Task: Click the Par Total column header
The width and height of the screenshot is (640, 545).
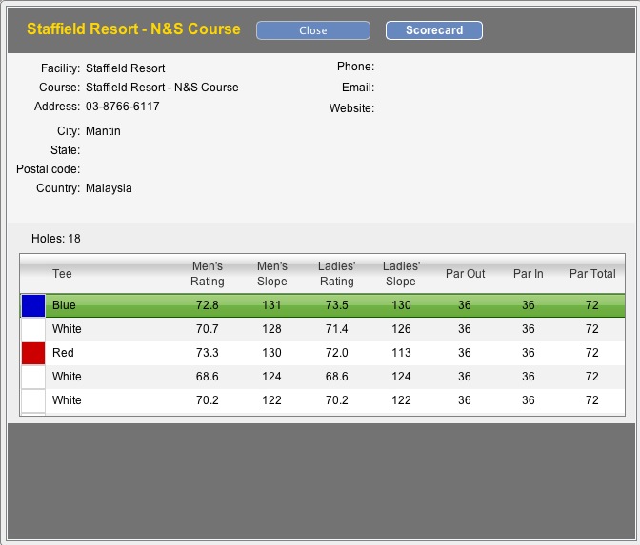Action: 592,274
